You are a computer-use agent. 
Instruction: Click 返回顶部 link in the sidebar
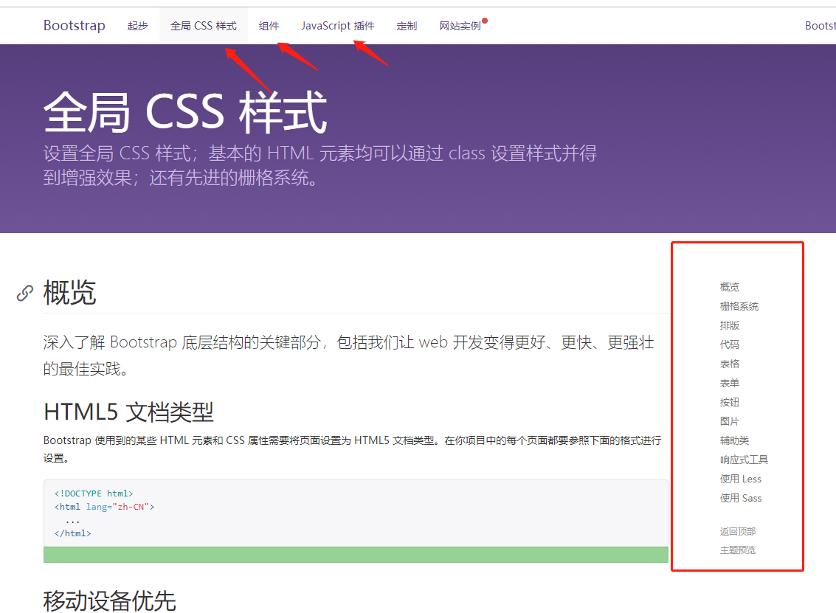(x=737, y=531)
